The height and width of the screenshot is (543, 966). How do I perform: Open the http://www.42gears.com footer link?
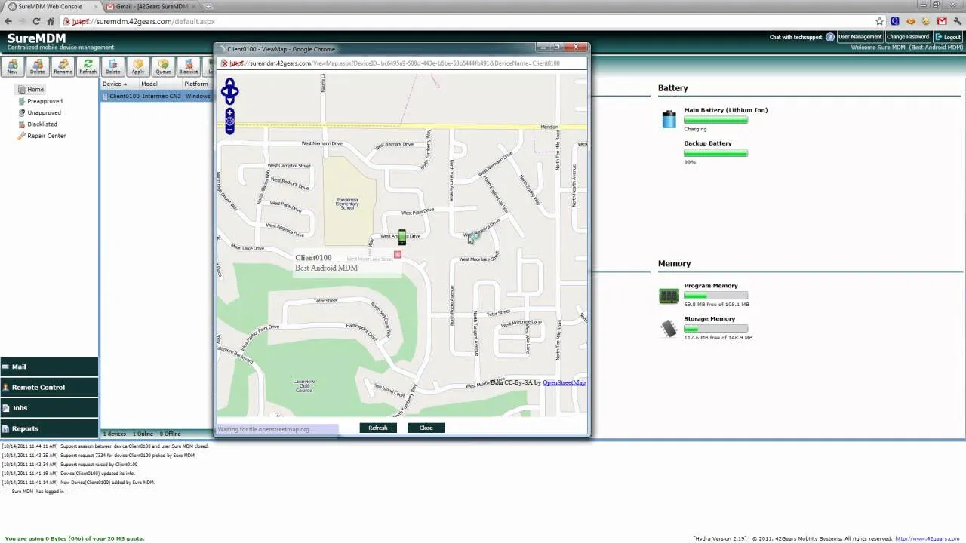coord(928,538)
